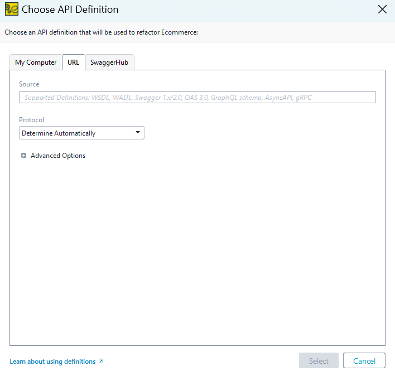Screen dimensions: 395x371
Task: Switch to the My Computer tab
Action: [x=36, y=62]
